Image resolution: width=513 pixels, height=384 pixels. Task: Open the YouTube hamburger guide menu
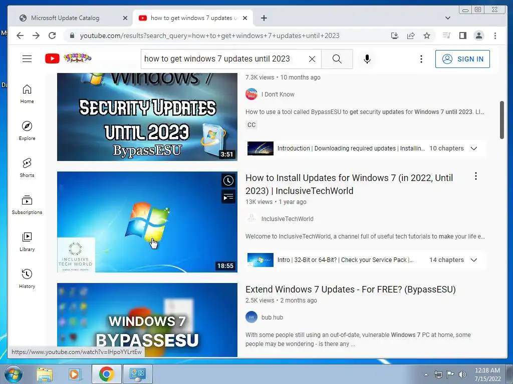(27, 59)
